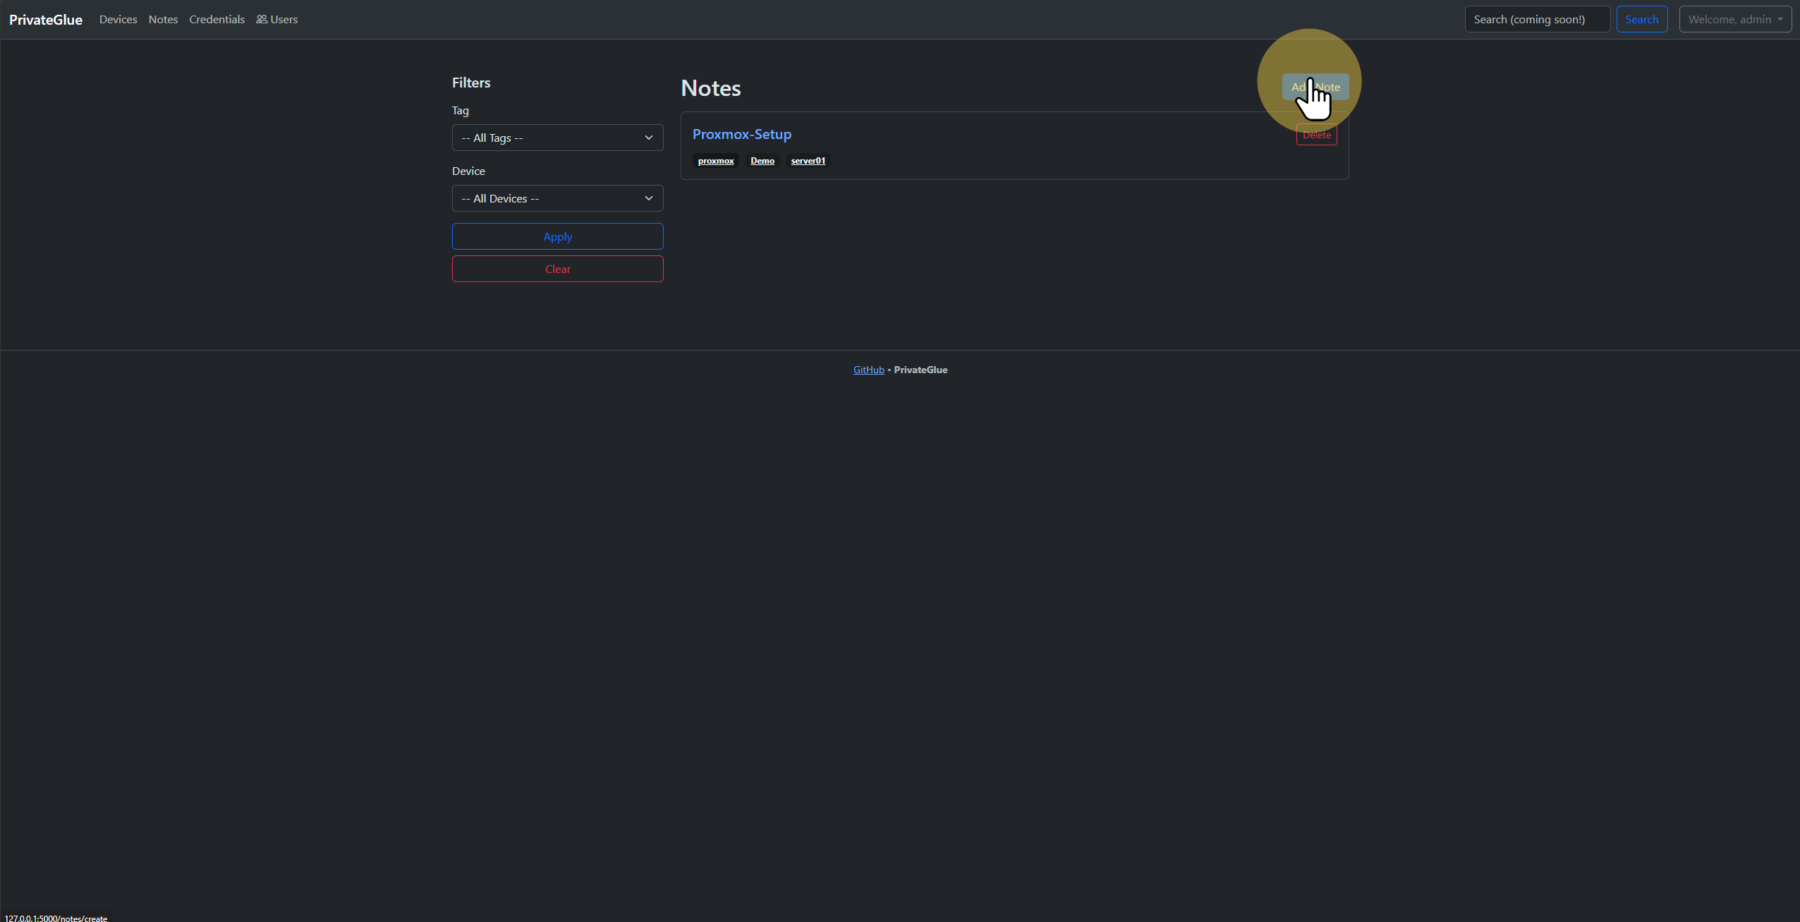Click the blue Search button
This screenshot has width=1800, height=922.
click(1641, 19)
